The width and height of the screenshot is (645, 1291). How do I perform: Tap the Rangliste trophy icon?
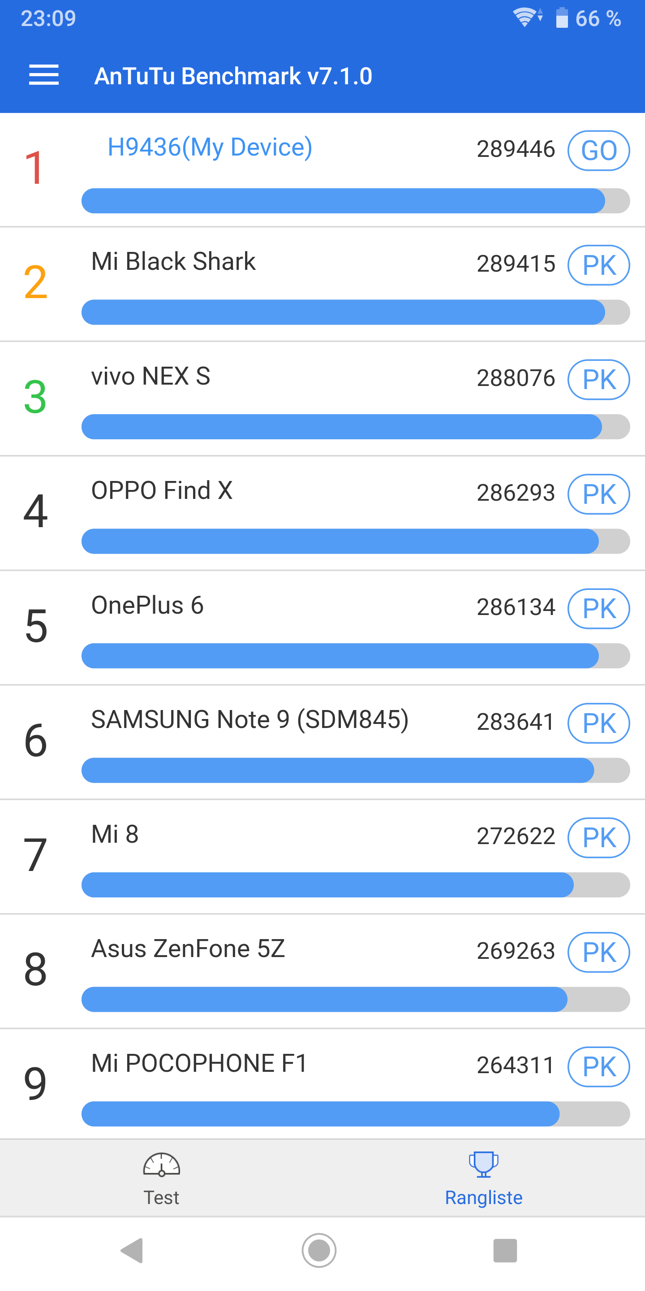(483, 1164)
